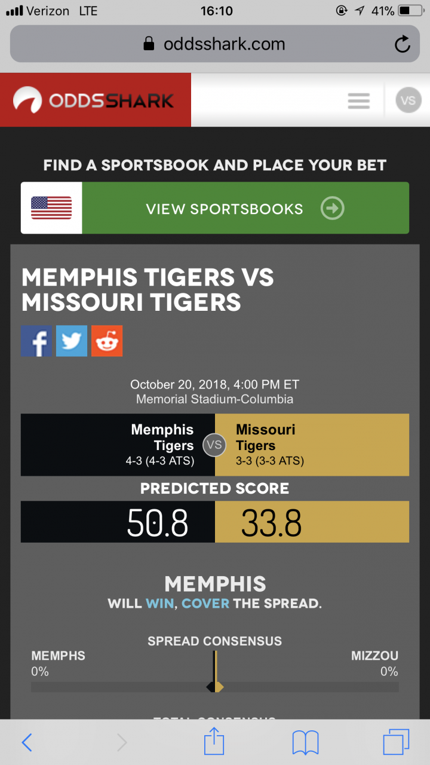This screenshot has width=430, height=765.
Task: Open the Safari bookmarks icon
Action: pyautogui.click(x=305, y=743)
